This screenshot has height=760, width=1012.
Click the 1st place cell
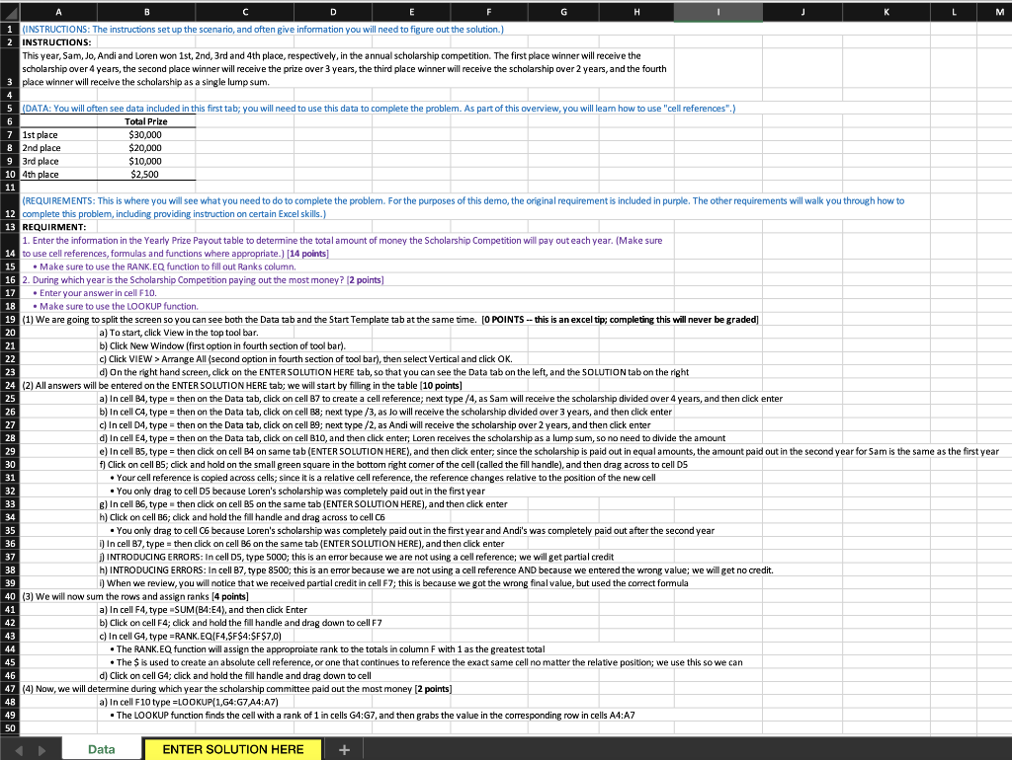pos(58,134)
